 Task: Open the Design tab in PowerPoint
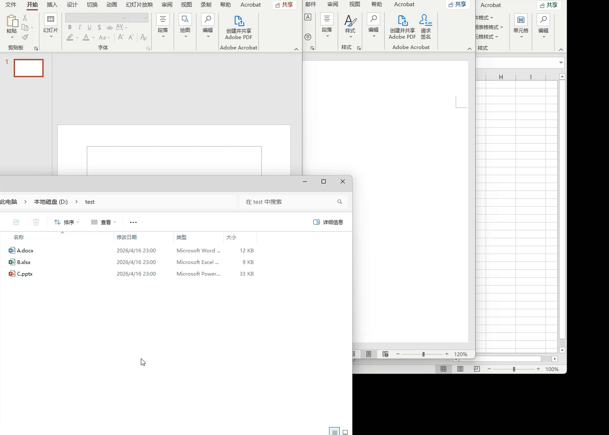(72, 5)
